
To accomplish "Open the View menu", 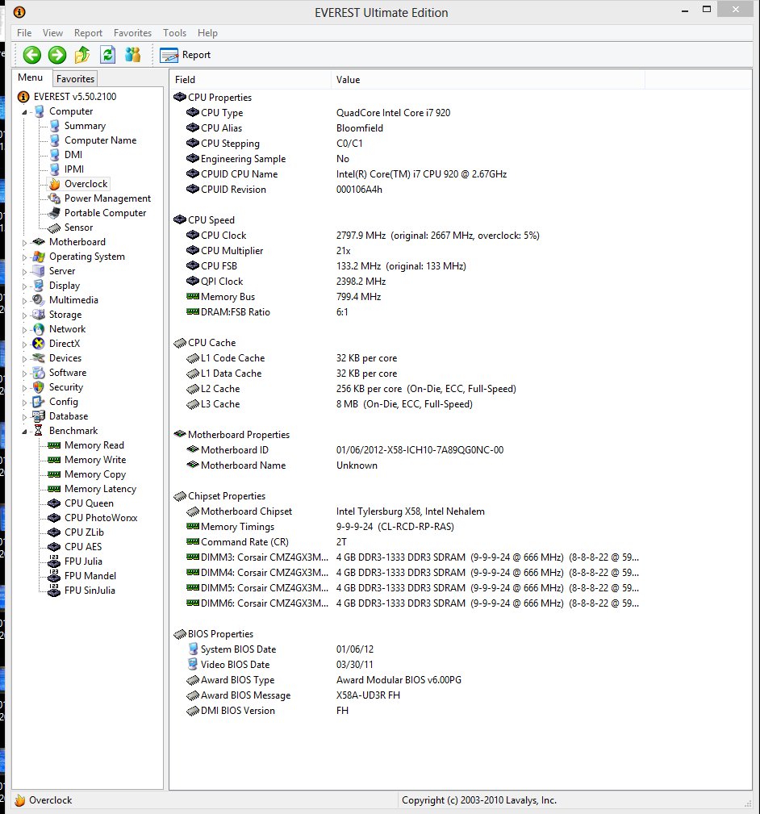I will (52, 33).
